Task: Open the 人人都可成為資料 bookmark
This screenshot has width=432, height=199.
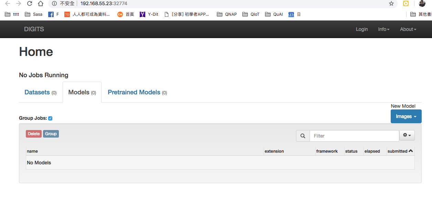Action: 87,14
